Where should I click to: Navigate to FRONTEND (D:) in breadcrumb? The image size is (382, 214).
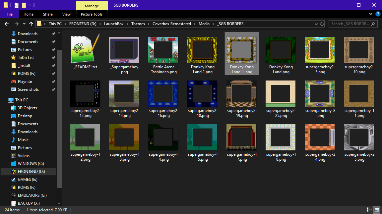pos(83,24)
